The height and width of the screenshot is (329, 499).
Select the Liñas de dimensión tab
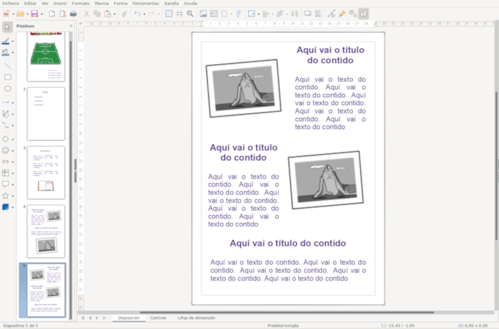(196, 318)
